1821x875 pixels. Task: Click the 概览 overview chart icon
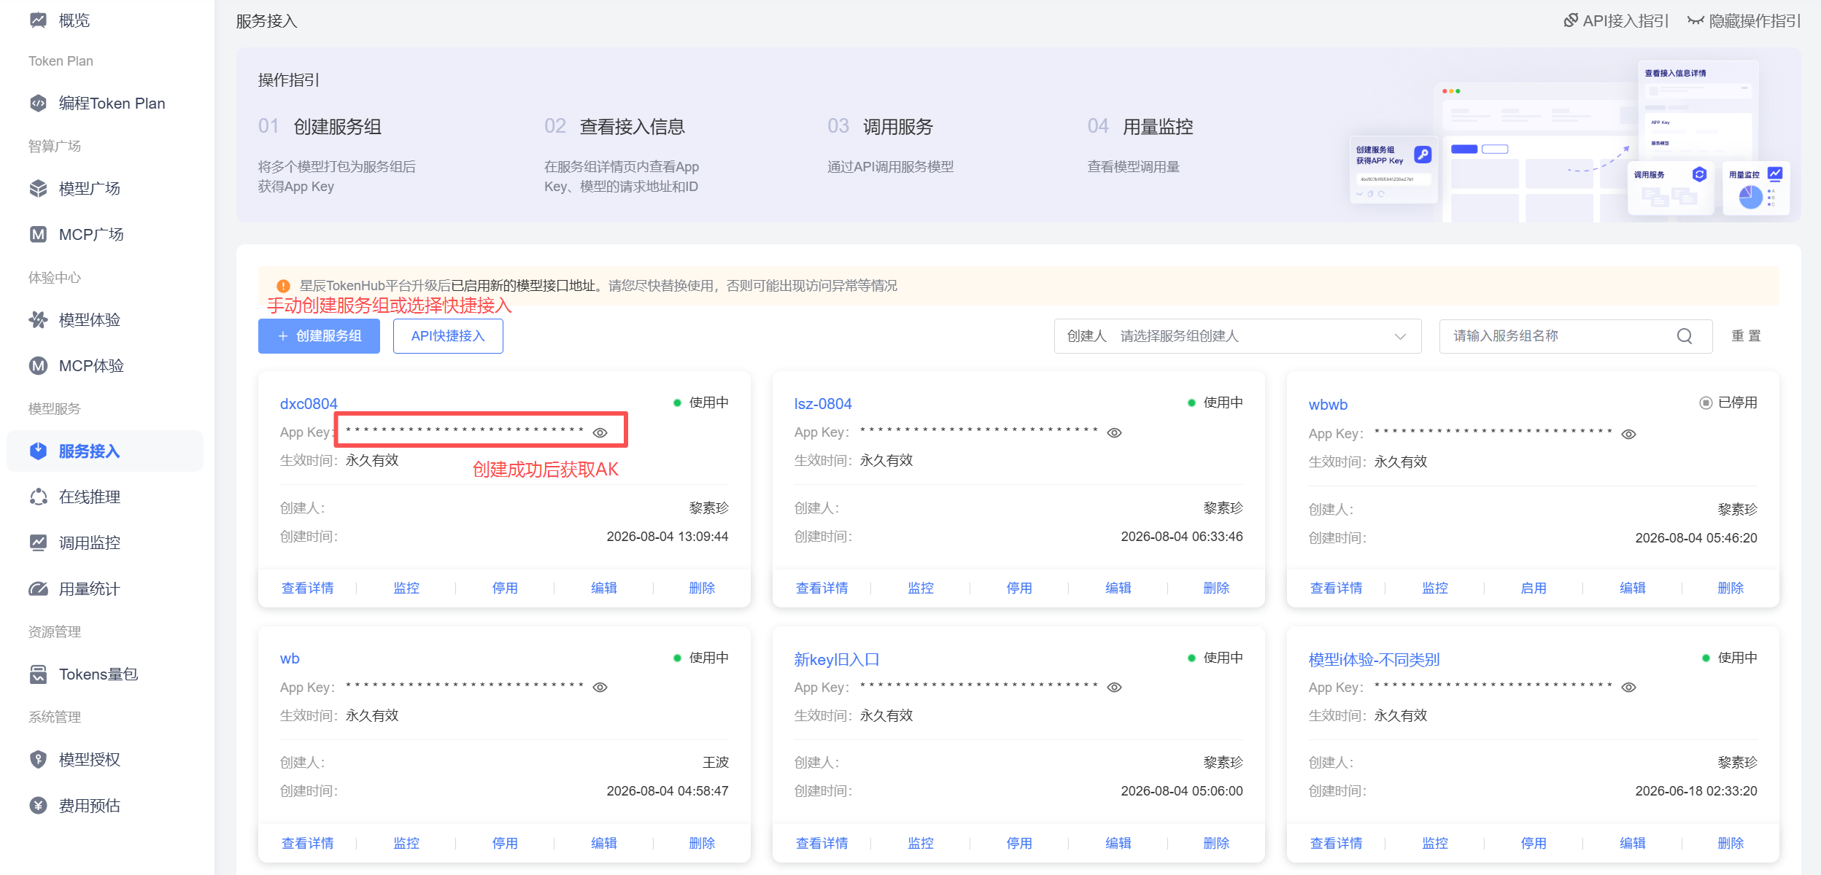[38, 20]
